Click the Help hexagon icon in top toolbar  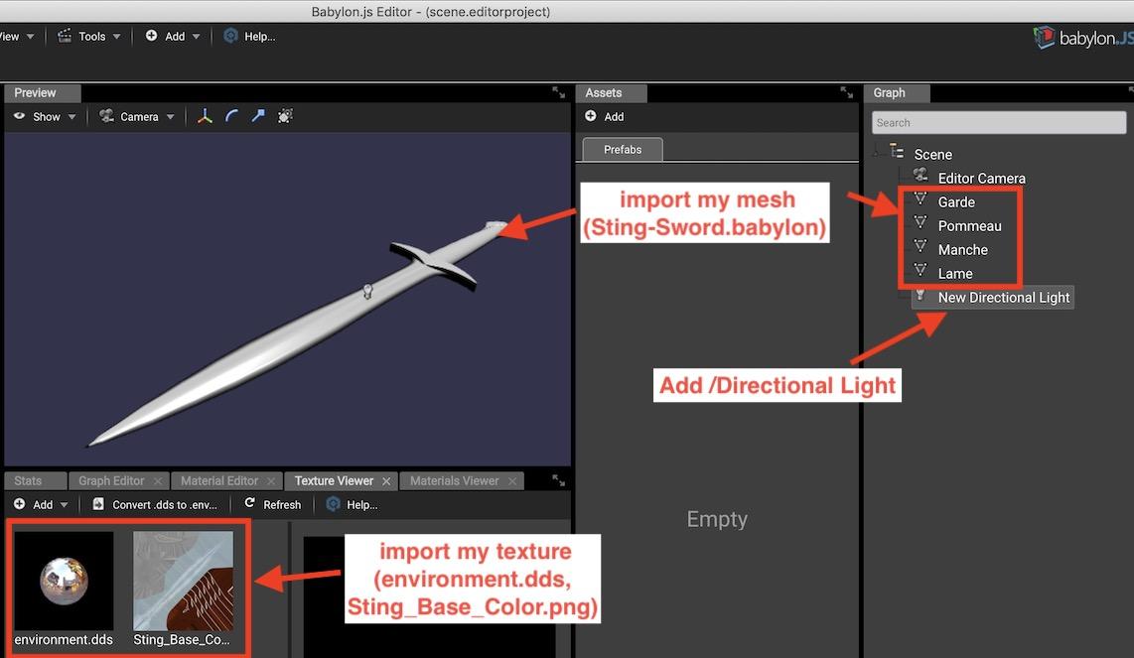click(230, 36)
